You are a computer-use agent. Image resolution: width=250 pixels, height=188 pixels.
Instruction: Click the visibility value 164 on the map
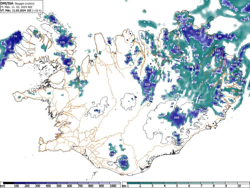(68, 70)
